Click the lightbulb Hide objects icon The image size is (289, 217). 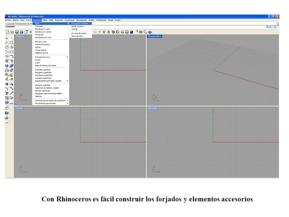tap(104, 32)
